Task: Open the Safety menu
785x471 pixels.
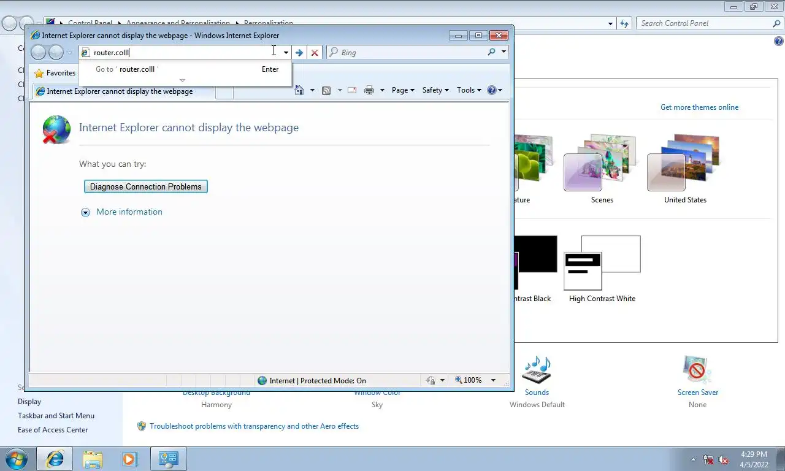Action: coord(435,90)
